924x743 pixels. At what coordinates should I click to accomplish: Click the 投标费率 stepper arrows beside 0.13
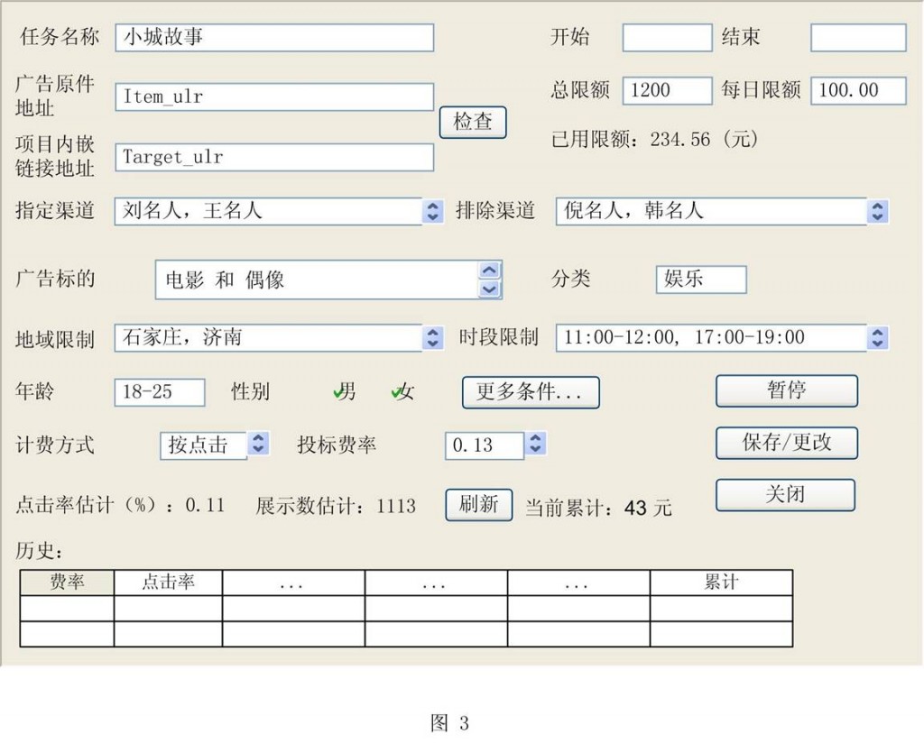tap(535, 444)
